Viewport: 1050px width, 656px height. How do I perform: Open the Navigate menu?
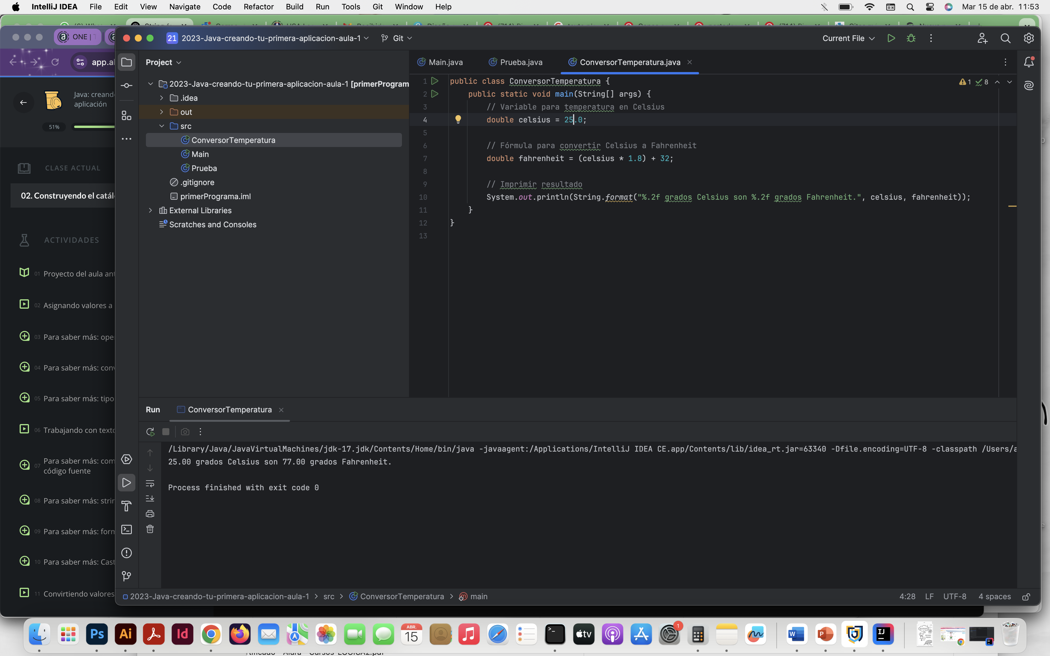click(x=185, y=6)
